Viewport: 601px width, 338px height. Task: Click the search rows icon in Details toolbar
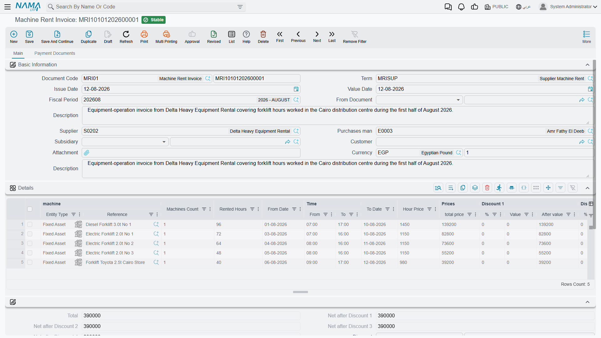point(438,188)
